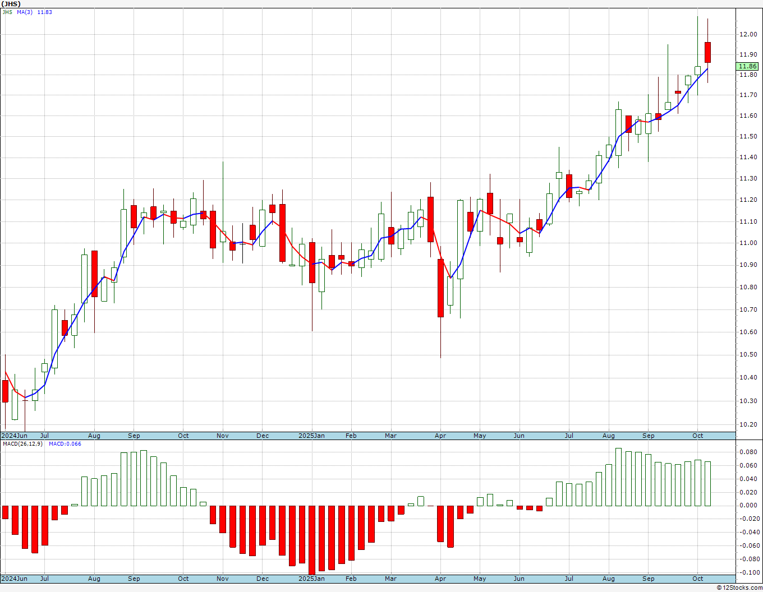763x592 pixels.
Task: Click 2024Jun on the MACD time axis
Action: click(14, 579)
